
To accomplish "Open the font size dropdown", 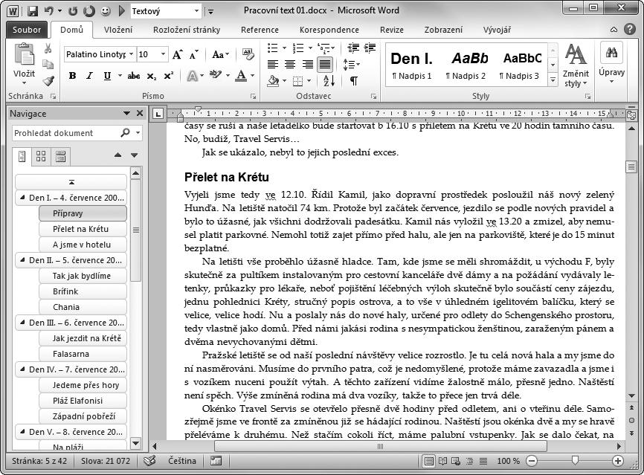I will pyautogui.click(x=163, y=54).
